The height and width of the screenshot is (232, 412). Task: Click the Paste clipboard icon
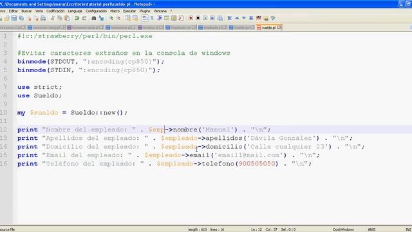click(x=67, y=18)
